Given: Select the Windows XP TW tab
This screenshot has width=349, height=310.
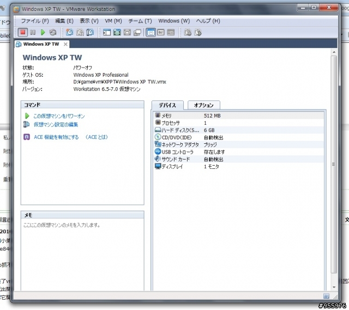Looking at the screenshot, I should click(41, 44).
